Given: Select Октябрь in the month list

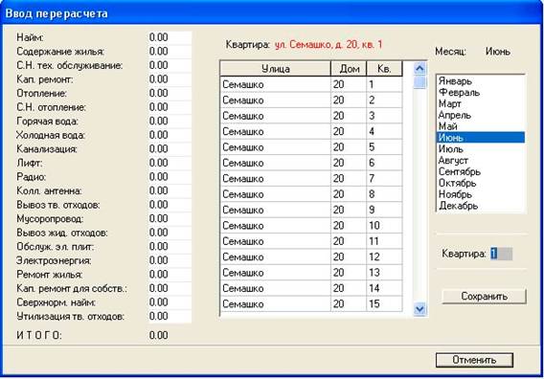Looking at the screenshot, I should click(480, 183).
